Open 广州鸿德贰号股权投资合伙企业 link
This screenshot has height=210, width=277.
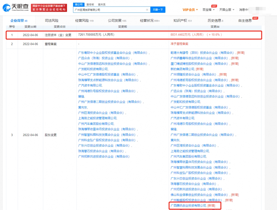pyautogui.click(x=200, y=80)
